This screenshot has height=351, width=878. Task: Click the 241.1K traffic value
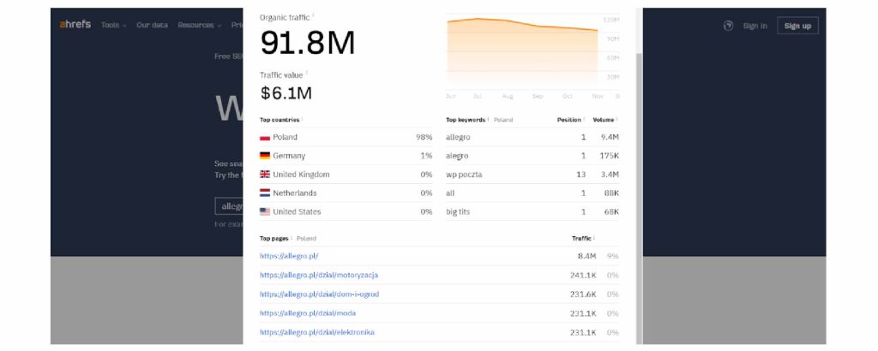[583, 275]
